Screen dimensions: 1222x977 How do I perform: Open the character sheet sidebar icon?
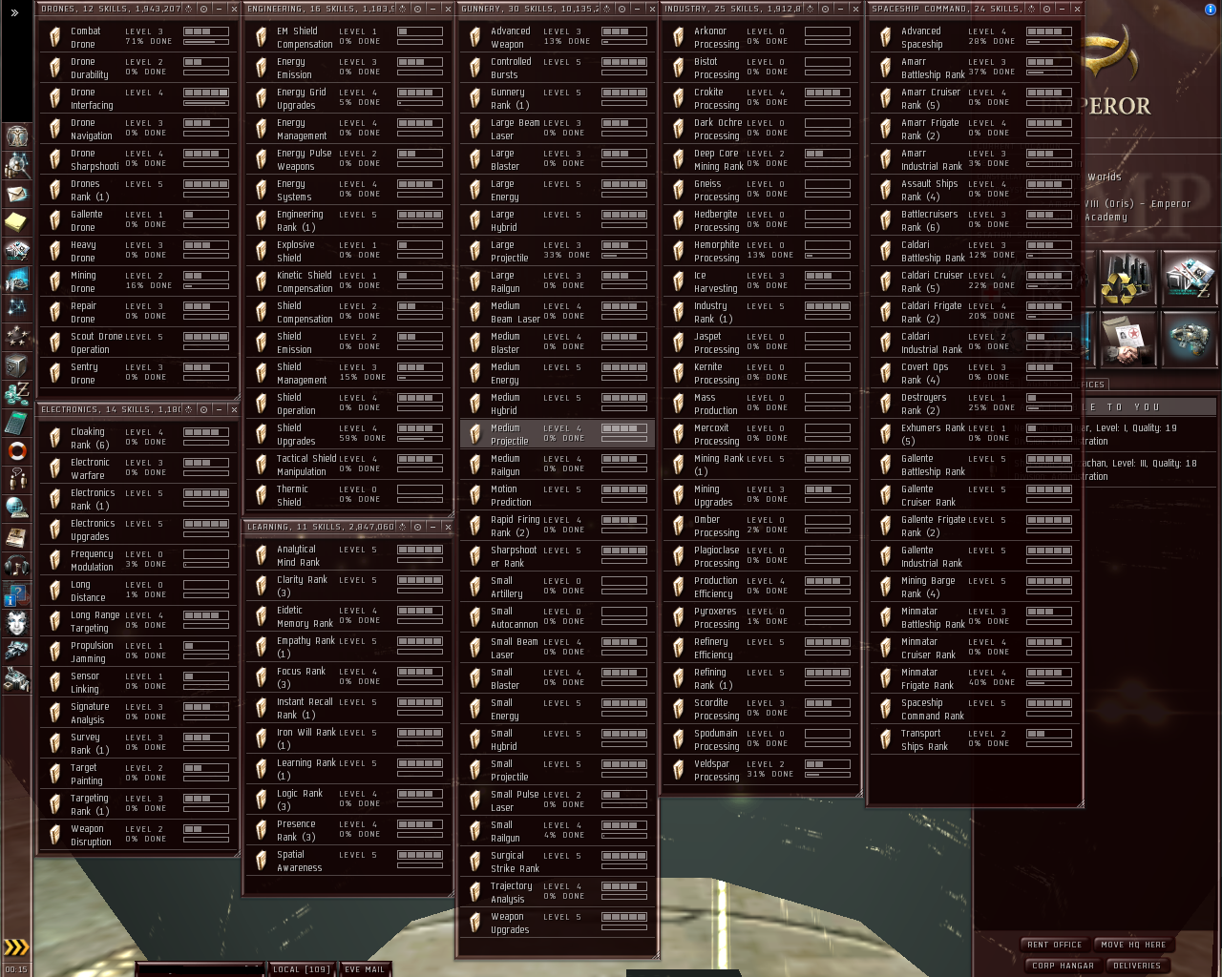(16, 135)
